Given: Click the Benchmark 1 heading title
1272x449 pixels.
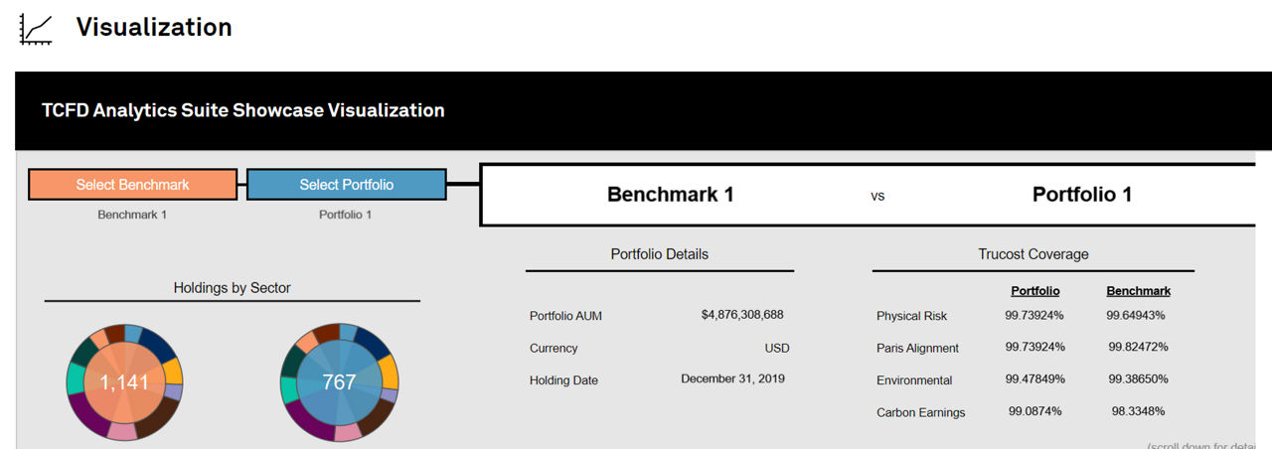Looking at the screenshot, I should point(670,195).
